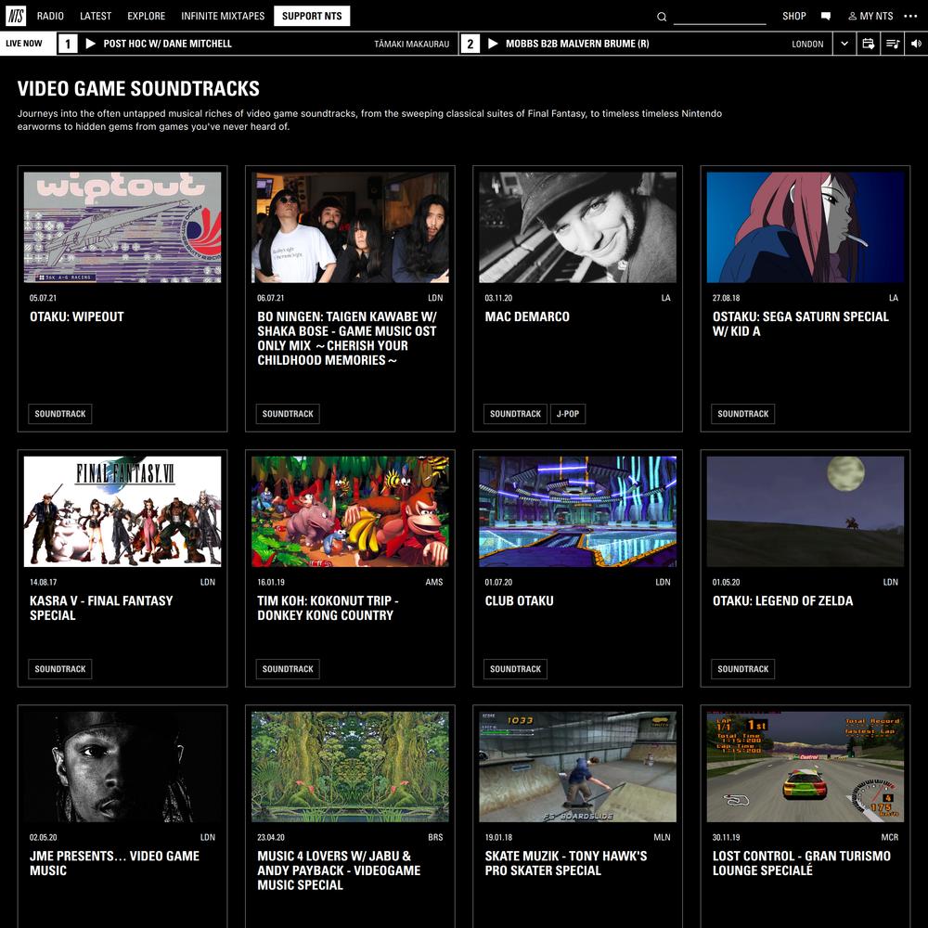This screenshot has width=928, height=928.
Task: Open the 'Mac DeMarco' episode title
Action: coord(527,316)
